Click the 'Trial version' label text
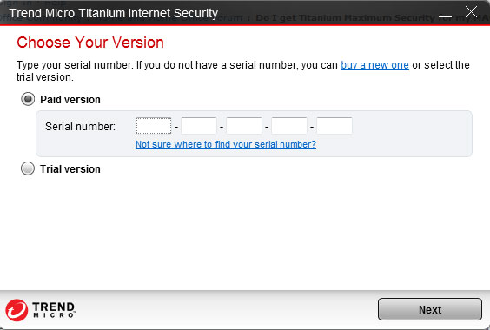 [x=70, y=169]
